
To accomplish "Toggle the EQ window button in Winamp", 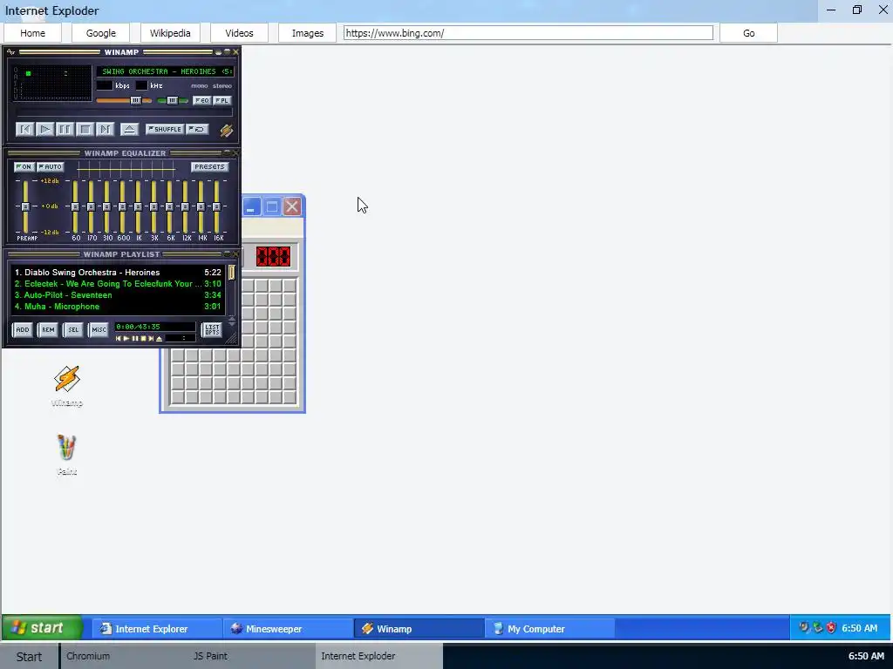I will click(201, 101).
